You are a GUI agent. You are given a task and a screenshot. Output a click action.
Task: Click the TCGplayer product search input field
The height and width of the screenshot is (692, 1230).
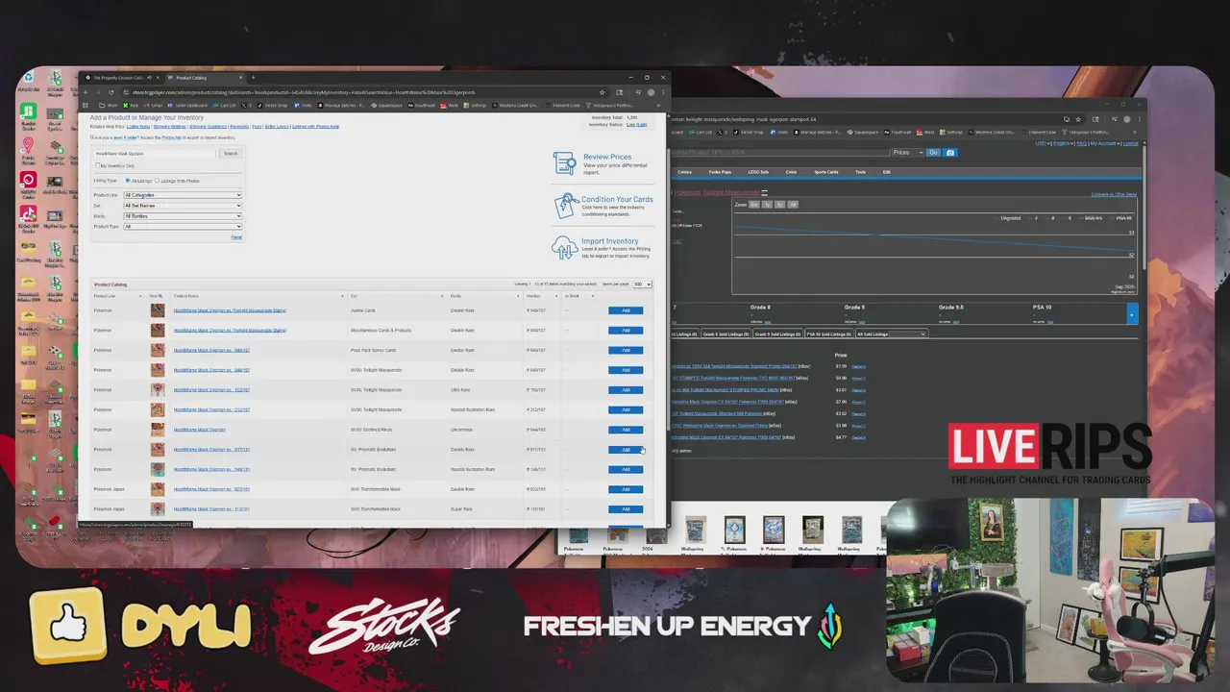click(x=155, y=153)
